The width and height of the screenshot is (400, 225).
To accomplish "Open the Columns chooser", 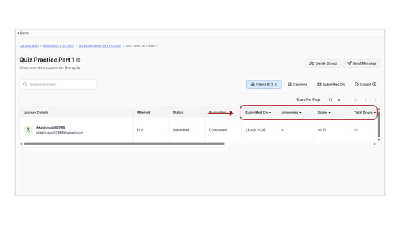I will 298,85.
